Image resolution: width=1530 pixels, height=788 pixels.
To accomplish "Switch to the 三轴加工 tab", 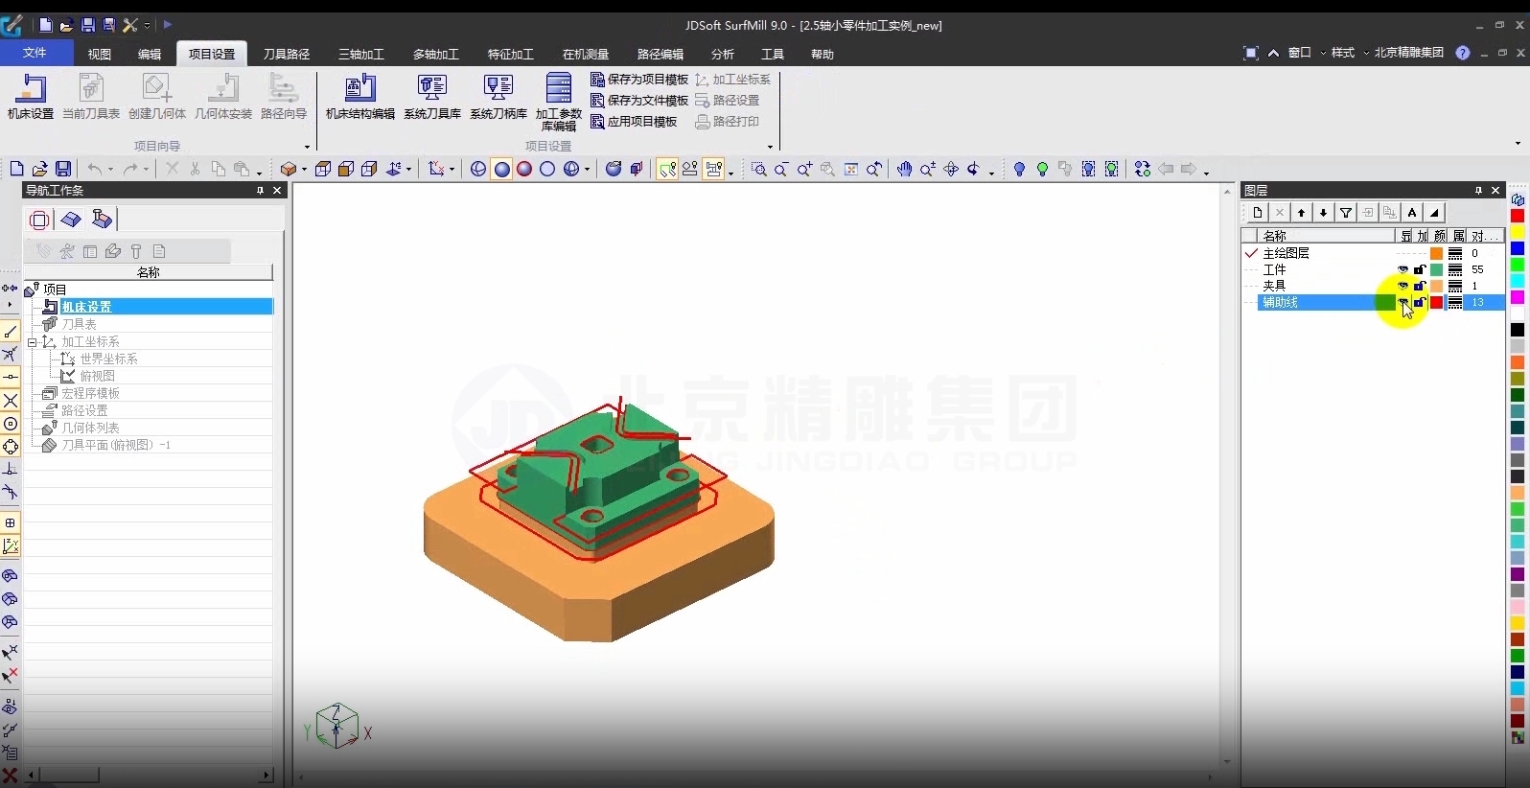I will coord(361,54).
